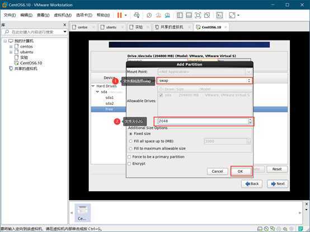Viewport: 310px width, 232px height.
Task: Click the unity mode toolbar icon
Action: [x=207, y=15]
